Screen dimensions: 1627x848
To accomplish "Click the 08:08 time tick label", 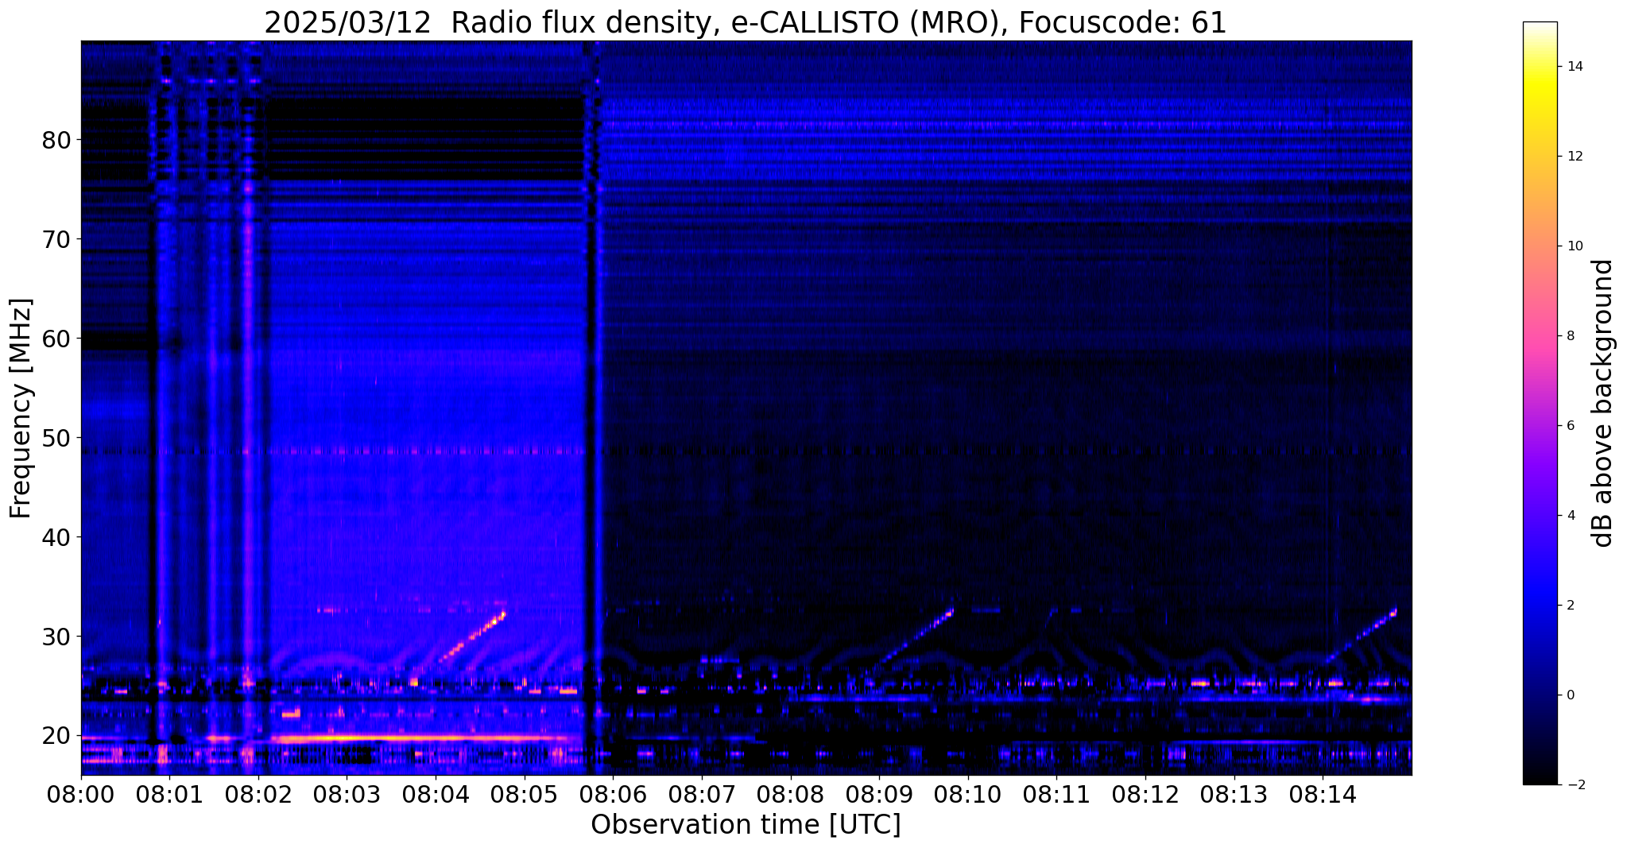I will coord(790,794).
